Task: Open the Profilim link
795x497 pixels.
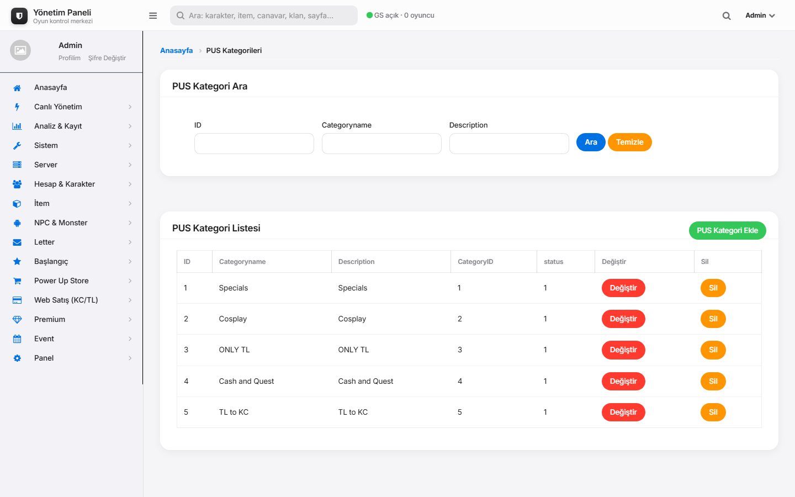Action: (70, 58)
